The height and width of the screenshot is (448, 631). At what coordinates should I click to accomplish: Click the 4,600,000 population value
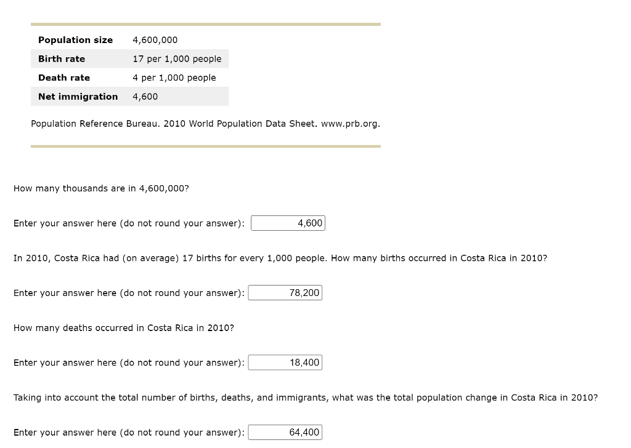[155, 39]
